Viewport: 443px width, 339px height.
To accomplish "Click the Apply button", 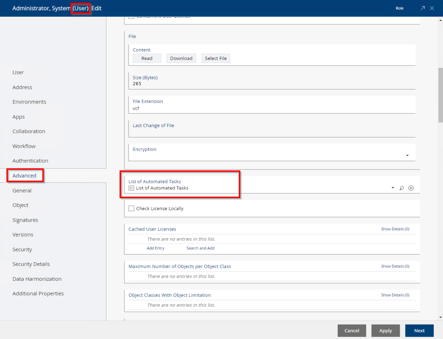I will coord(385,331).
